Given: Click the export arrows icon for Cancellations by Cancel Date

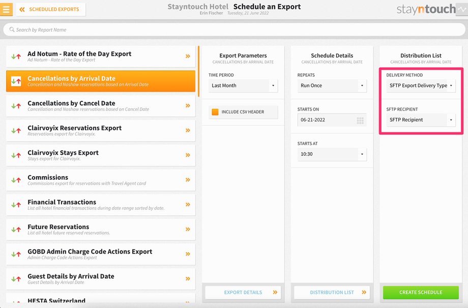Looking at the screenshot, I should [16, 106].
